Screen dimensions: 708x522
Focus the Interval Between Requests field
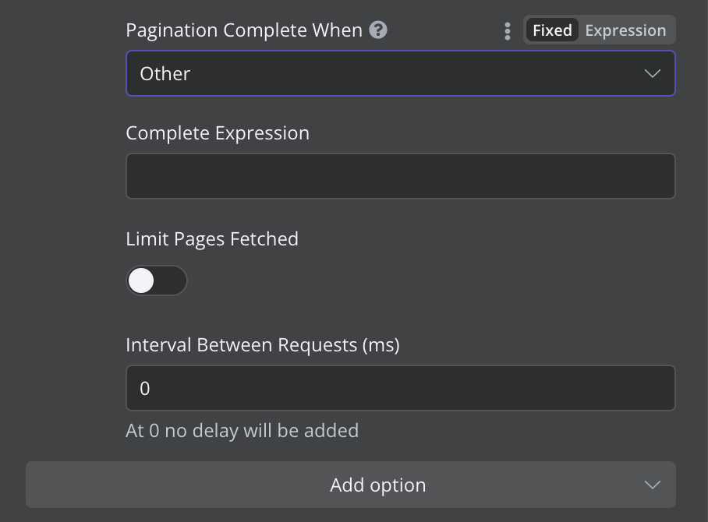pos(401,388)
